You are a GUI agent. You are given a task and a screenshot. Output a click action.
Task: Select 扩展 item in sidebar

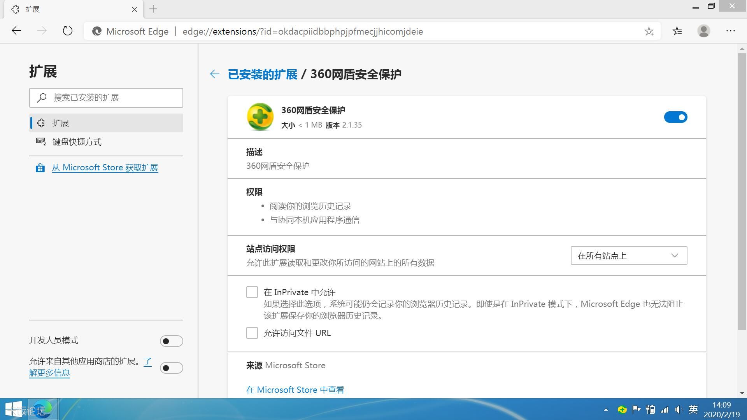(x=60, y=123)
